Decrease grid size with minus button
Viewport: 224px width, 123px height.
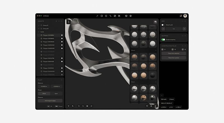point(163,29)
